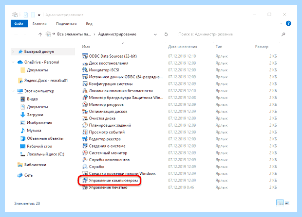Sort by the Тип column header
The width and height of the screenshot is (302, 217).
[x=219, y=47]
